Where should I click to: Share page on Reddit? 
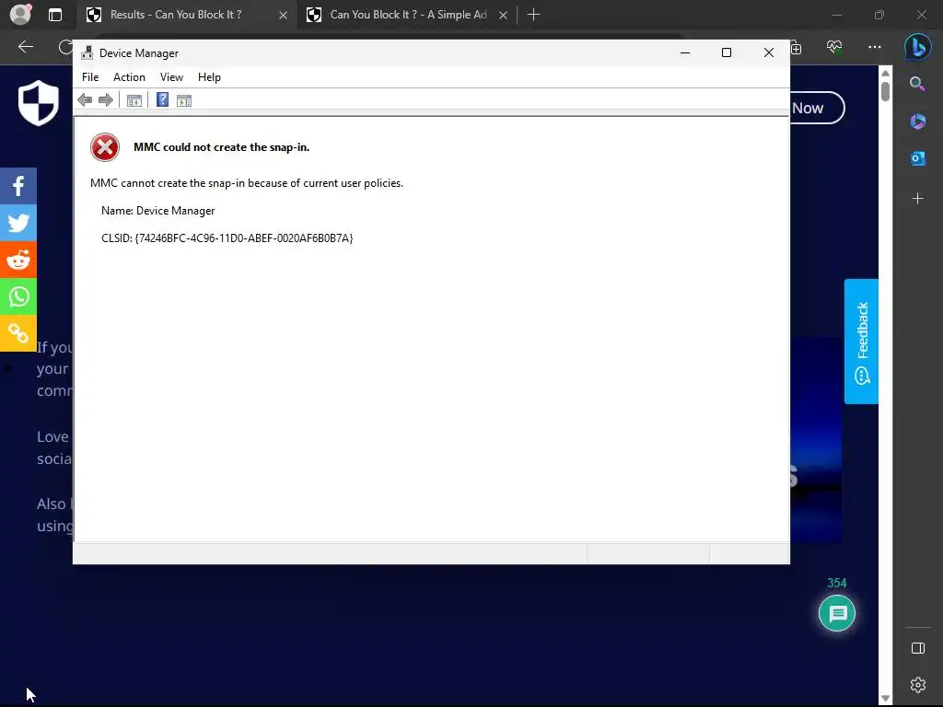pos(18,260)
